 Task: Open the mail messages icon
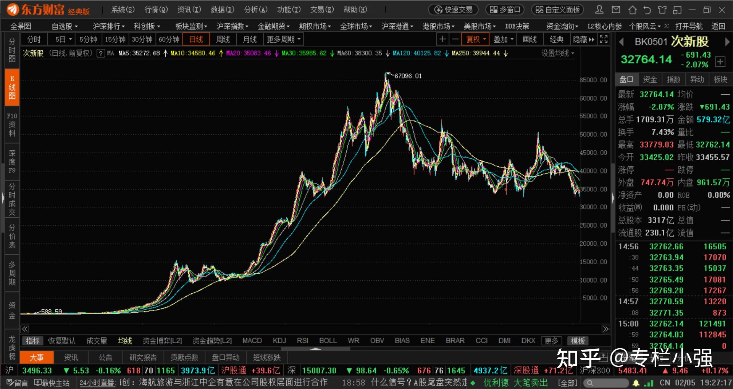click(616, 10)
